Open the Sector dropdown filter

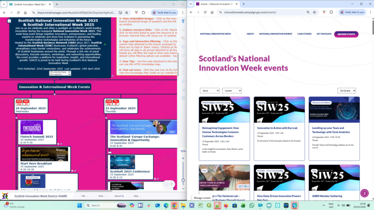point(210,90)
